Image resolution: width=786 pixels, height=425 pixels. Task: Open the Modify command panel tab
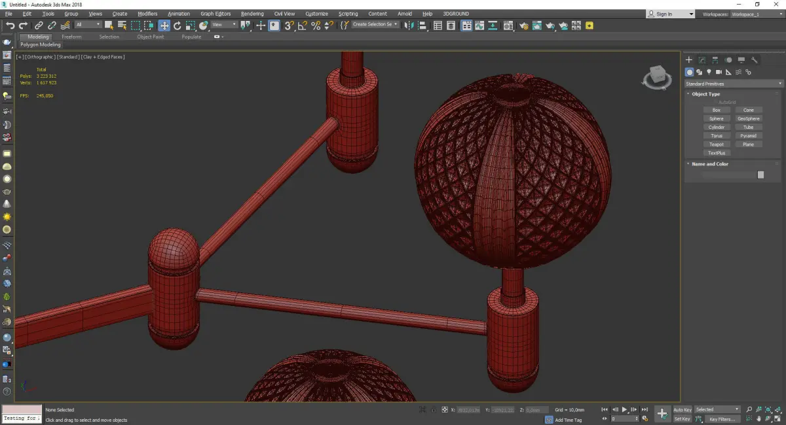coord(702,60)
